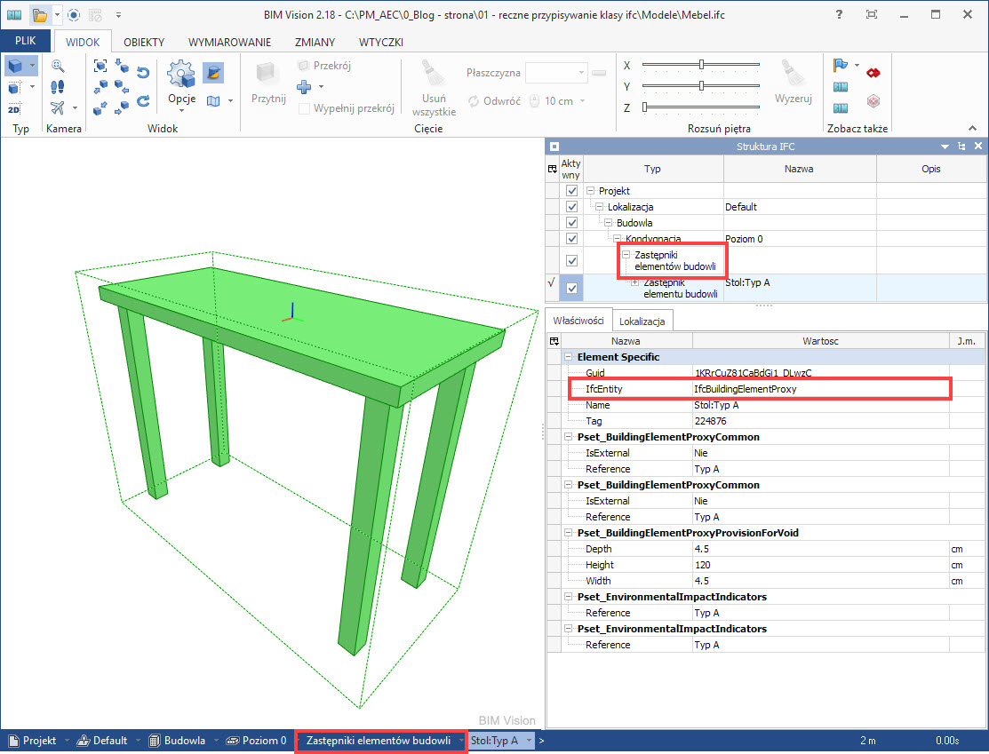Switch to the Lokalizacja properties tab
The width and height of the screenshot is (989, 754).
tap(644, 321)
